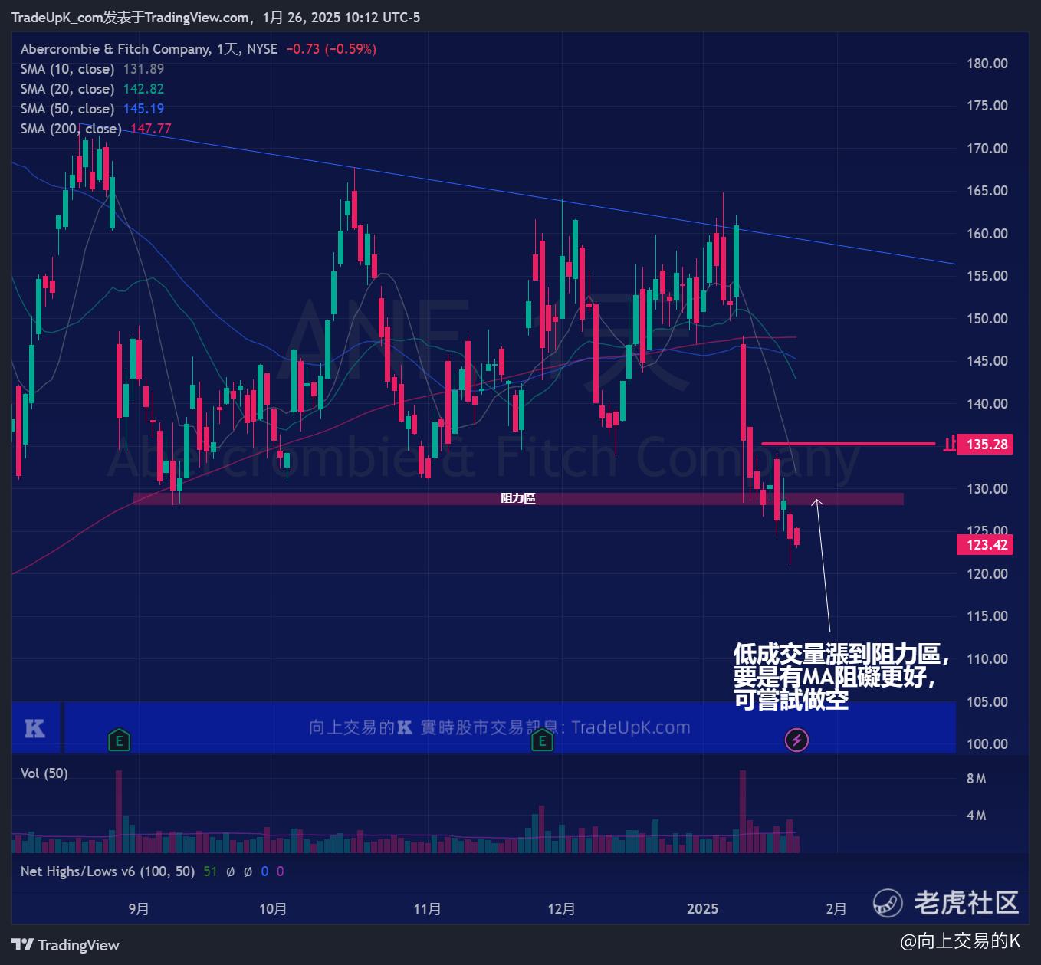Click the 10月 date axis label
The height and width of the screenshot is (965, 1041).
(273, 909)
